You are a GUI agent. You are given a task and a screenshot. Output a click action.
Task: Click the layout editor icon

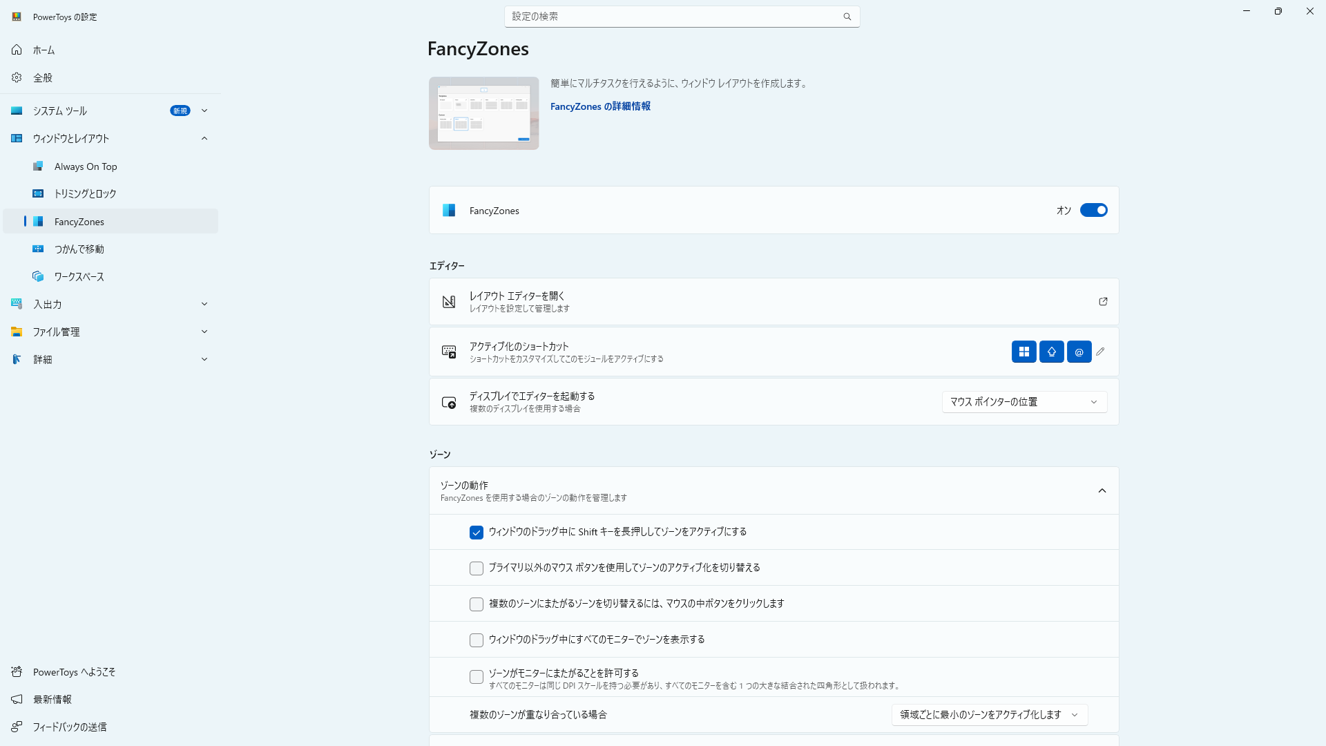pos(449,302)
